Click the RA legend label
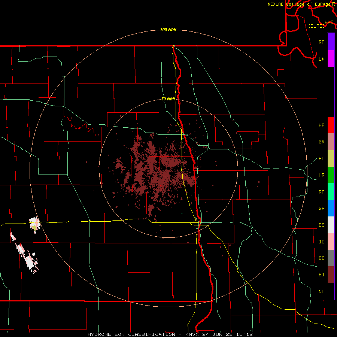 coord(321,192)
